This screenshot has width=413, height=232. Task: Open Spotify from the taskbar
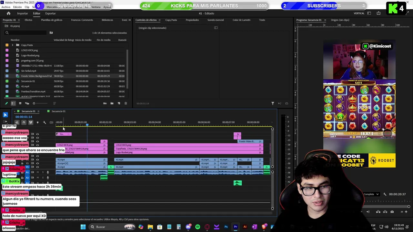(197, 227)
